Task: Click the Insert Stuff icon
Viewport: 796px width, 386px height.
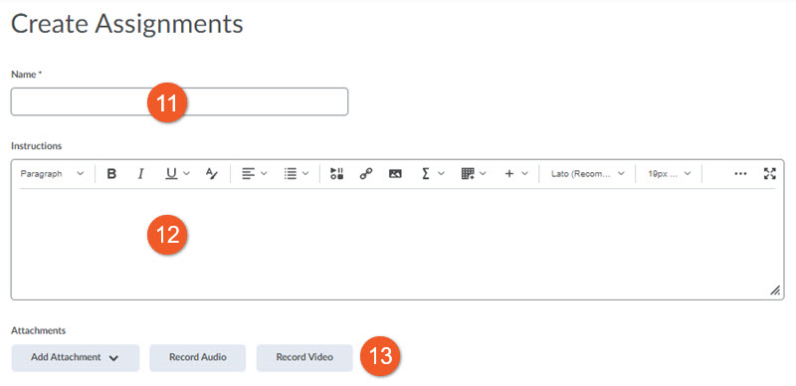Action: click(x=336, y=174)
